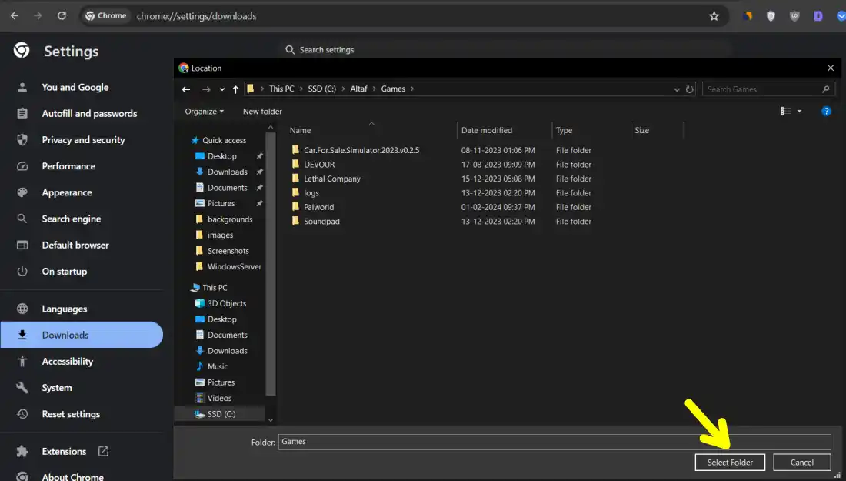Viewport: 846px width, 481px height.
Task: Switch to the Appearance settings section
Action: [68, 192]
